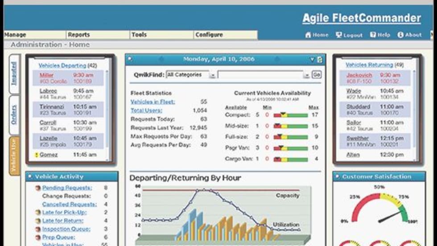Expand the QwikFind search combo box arrow

[x=306, y=75]
